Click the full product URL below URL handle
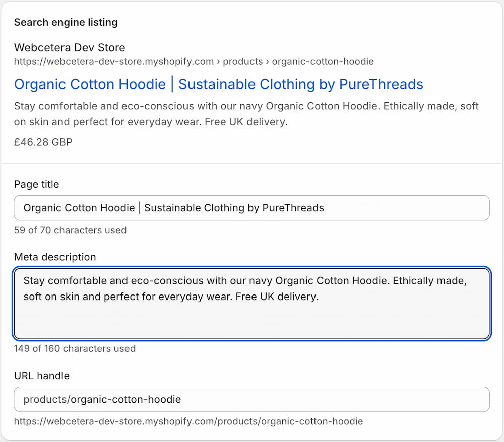 coord(188,421)
